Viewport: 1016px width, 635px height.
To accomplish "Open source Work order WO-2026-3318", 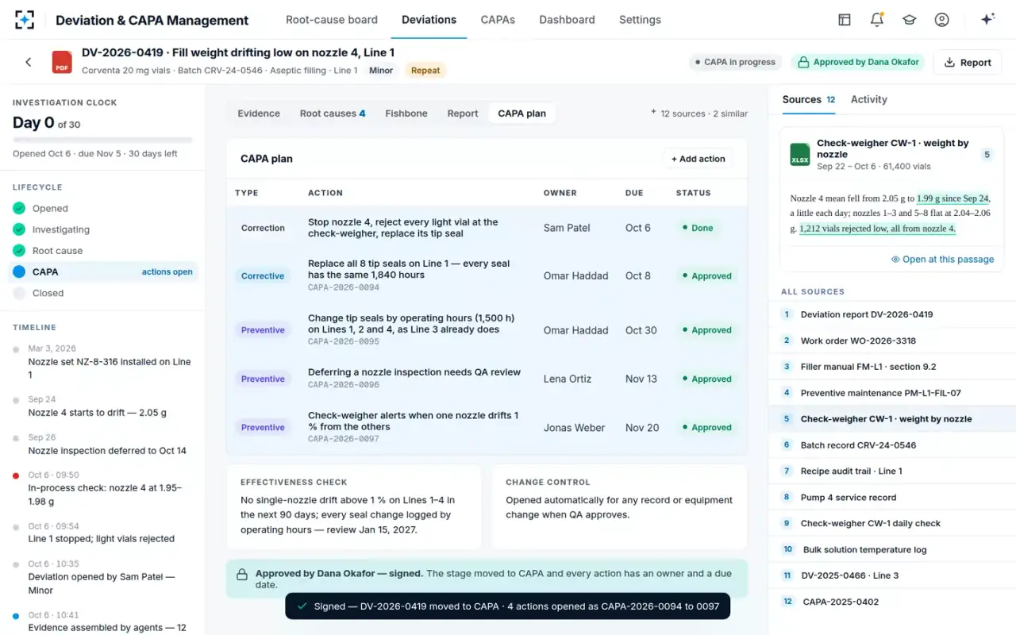I will [892, 341].
